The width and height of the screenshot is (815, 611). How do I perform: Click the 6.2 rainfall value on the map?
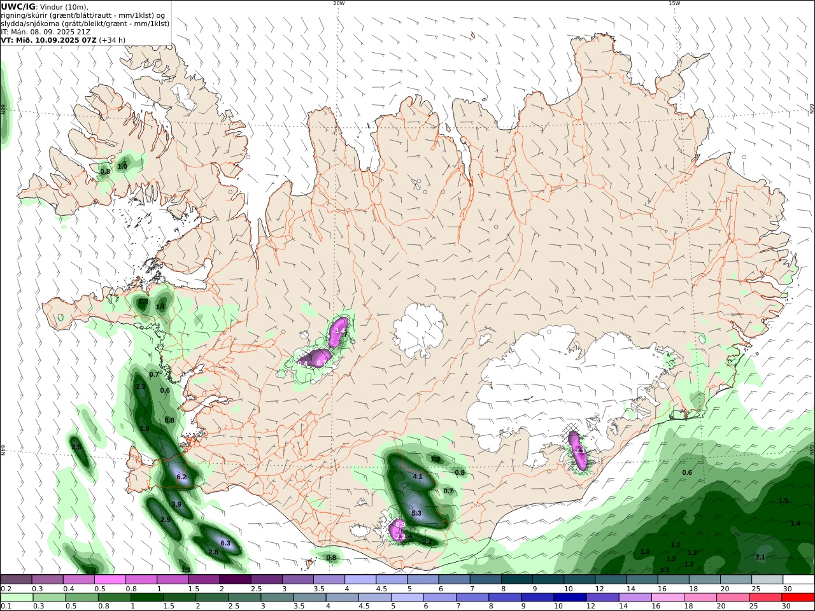click(181, 477)
